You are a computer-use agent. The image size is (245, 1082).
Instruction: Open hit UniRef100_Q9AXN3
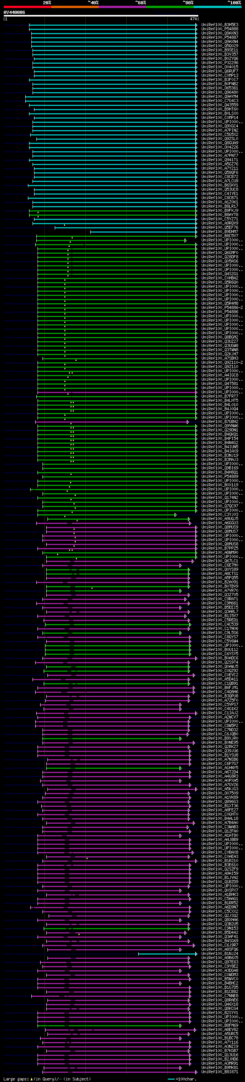[x=220, y=33]
